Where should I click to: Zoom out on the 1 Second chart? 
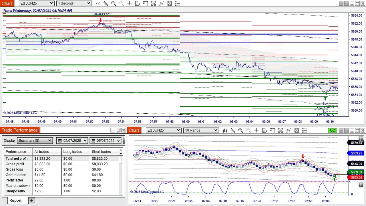pyautogui.click(x=122, y=3)
